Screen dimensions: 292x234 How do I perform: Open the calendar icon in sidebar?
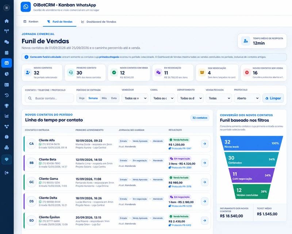coord(7,53)
